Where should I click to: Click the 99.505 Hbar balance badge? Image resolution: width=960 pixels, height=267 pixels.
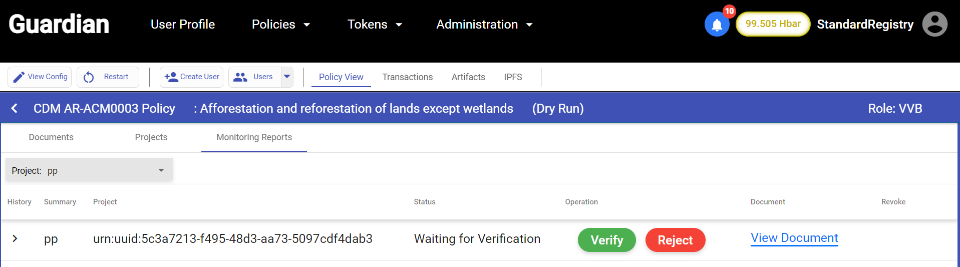[773, 24]
